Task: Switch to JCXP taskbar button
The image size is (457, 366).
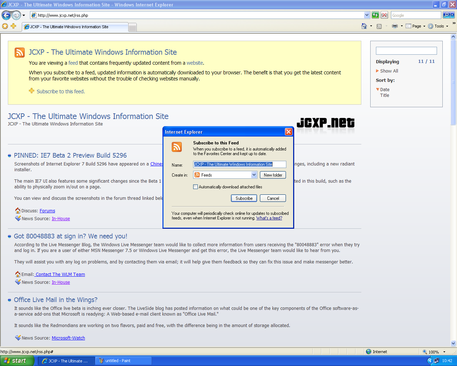Action: pyautogui.click(x=66, y=361)
